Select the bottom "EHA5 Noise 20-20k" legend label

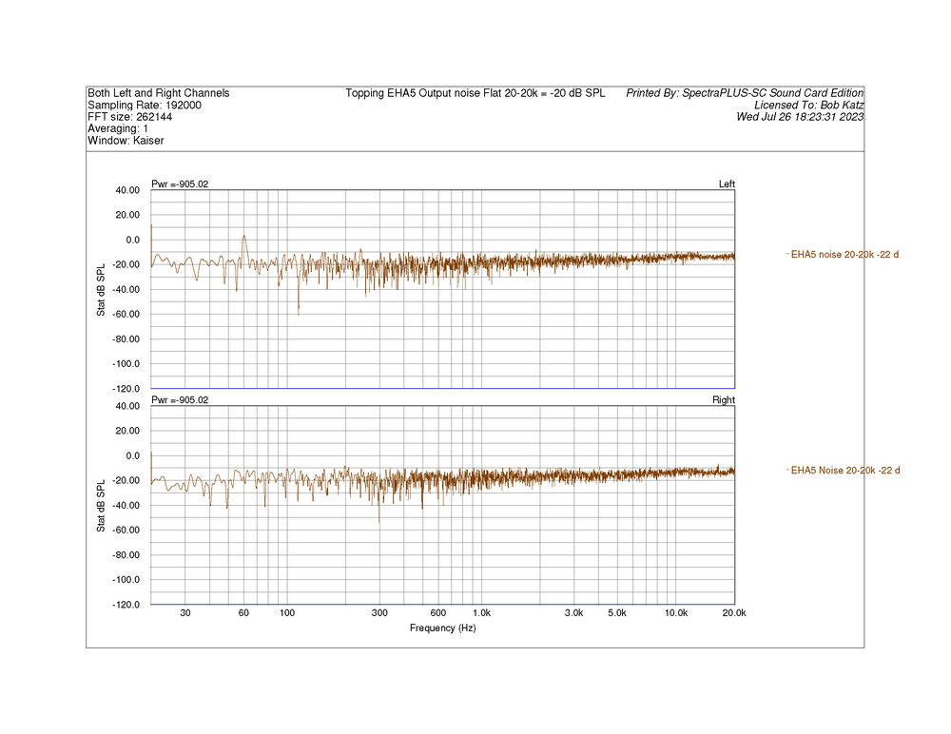845,470
